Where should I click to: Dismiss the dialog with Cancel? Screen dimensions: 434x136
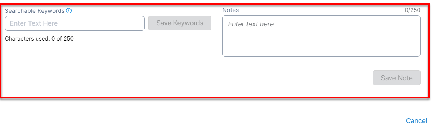pos(416,121)
